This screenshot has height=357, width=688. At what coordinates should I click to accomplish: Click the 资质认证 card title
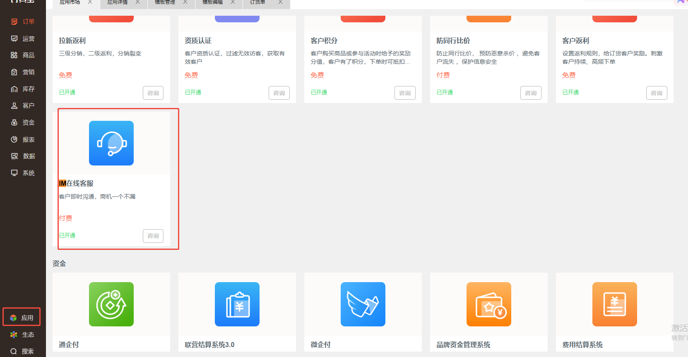(198, 41)
